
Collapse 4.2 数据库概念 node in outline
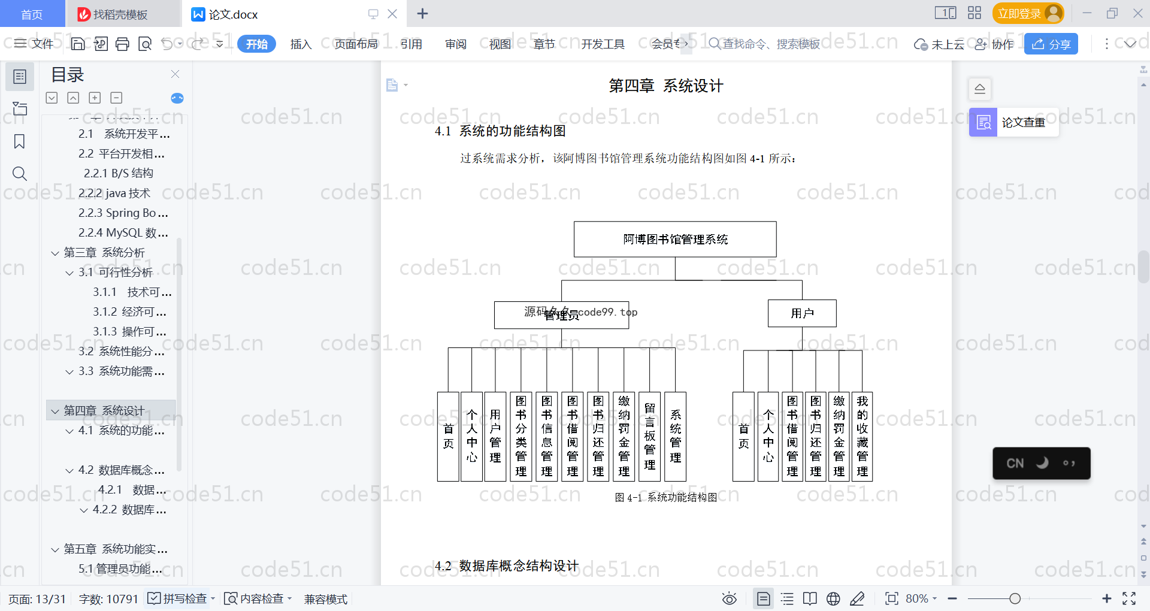pyautogui.click(x=69, y=471)
